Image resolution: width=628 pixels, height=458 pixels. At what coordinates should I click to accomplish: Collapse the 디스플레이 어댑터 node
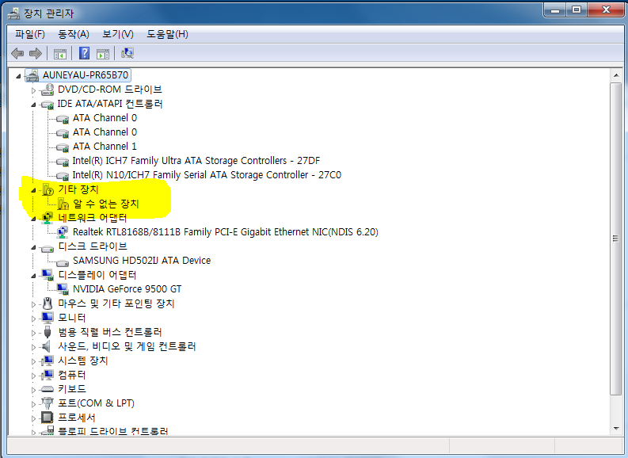coord(33,276)
